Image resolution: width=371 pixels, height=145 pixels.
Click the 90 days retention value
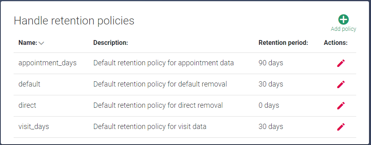271,63
